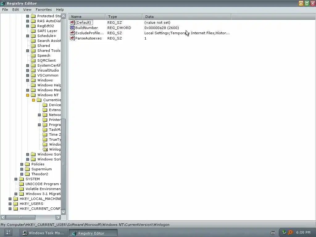Click the VSCommon folder icon
This screenshot has width=316, height=237.
coord(33,75)
